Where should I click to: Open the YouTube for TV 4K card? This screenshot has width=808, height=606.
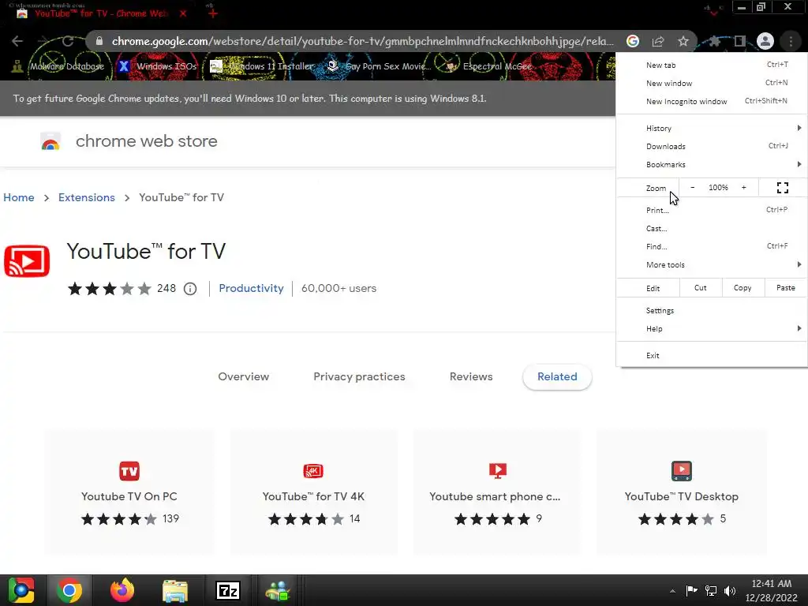click(313, 492)
